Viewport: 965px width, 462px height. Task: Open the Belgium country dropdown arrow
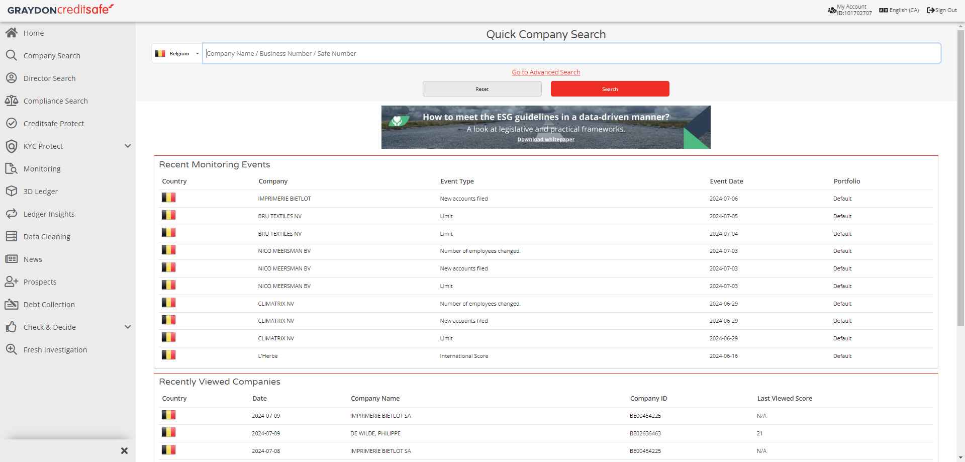tap(198, 53)
